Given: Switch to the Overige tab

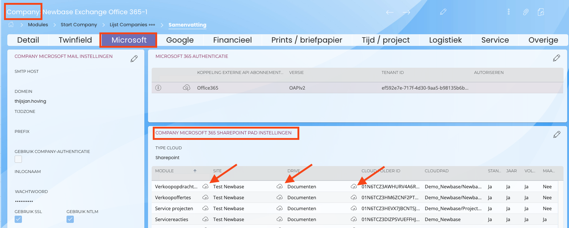Looking at the screenshot, I should (543, 40).
